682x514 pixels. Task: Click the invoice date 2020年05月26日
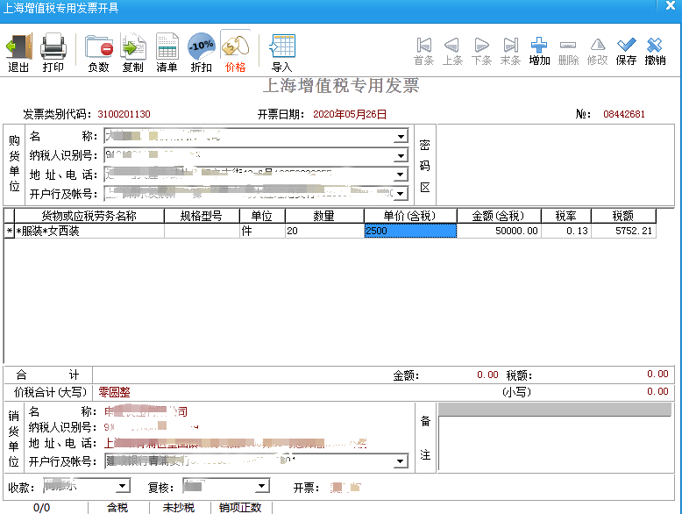(x=350, y=114)
